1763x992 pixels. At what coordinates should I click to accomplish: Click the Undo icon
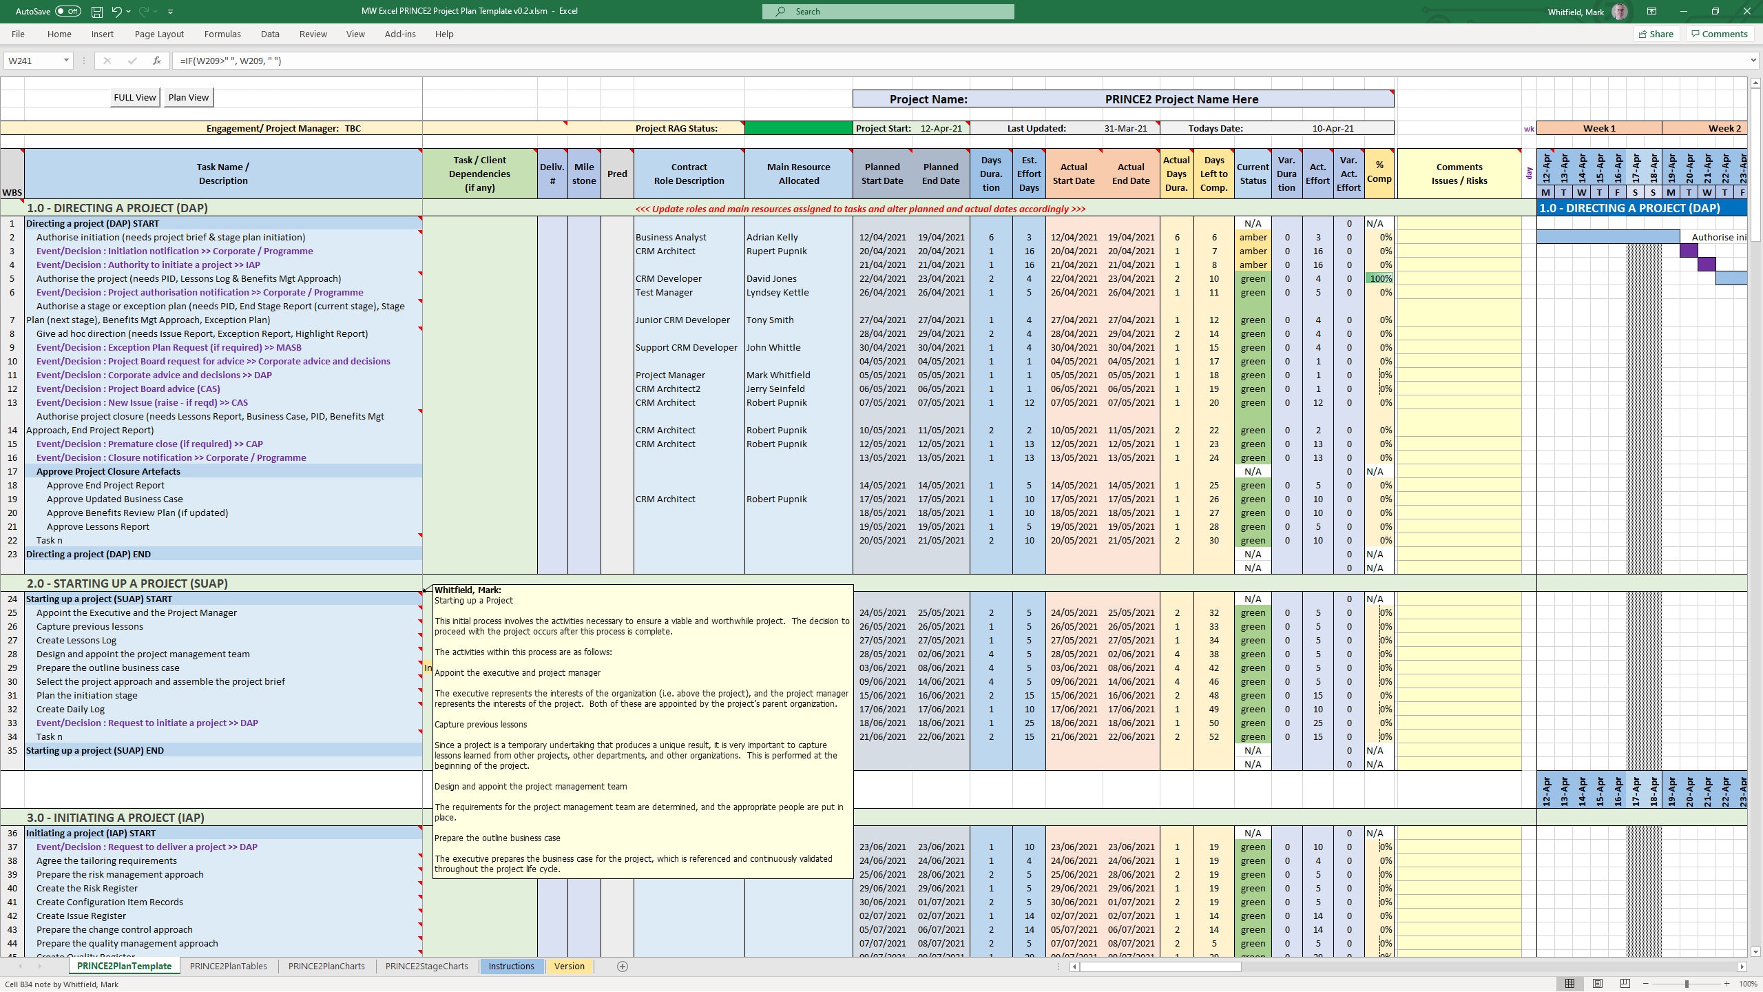pyautogui.click(x=116, y=11)
